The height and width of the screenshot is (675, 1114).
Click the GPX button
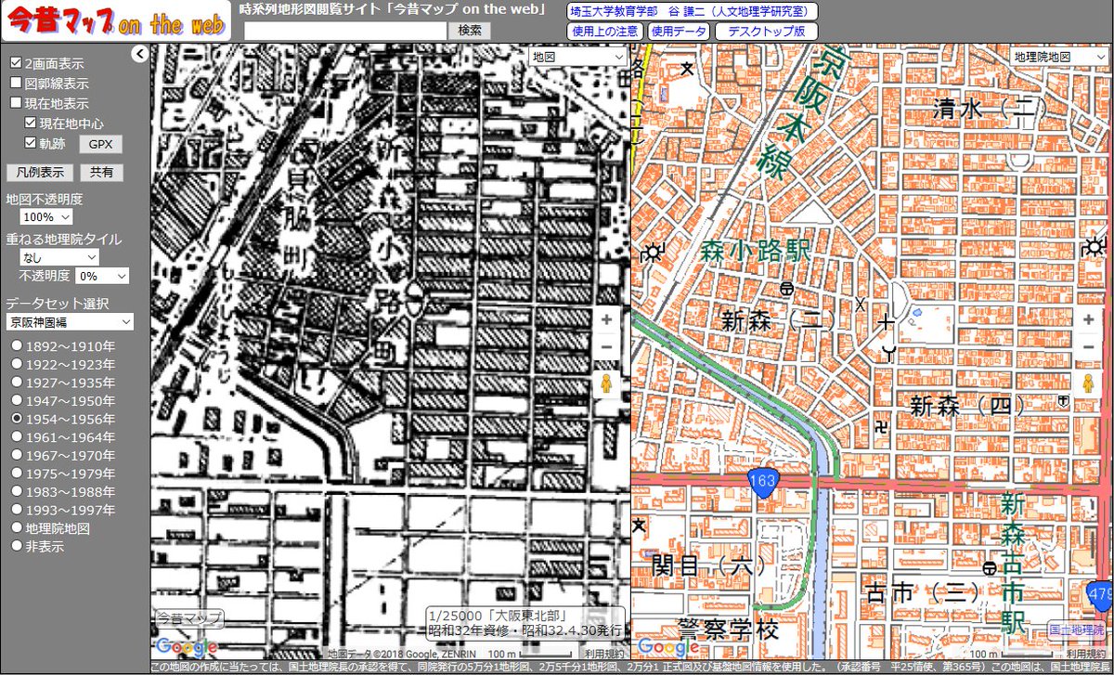(100, 144)
